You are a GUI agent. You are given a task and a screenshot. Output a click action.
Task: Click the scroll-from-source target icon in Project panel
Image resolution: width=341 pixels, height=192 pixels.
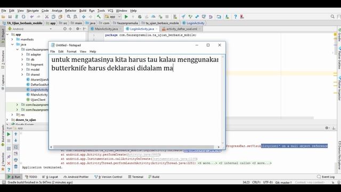click(65, 29)
